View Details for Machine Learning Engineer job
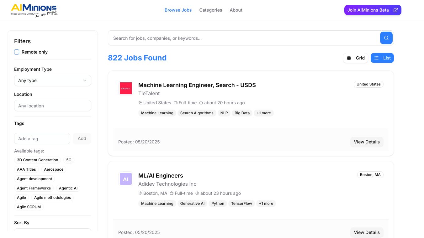The height and width of the screenshot is (238, 424). (367, 142)
